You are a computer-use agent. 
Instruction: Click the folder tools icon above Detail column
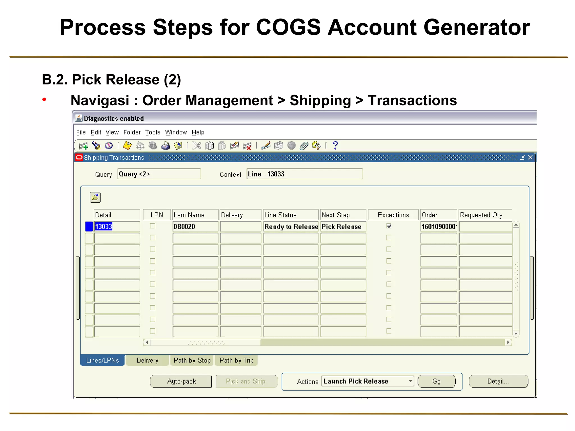(95, 197)
